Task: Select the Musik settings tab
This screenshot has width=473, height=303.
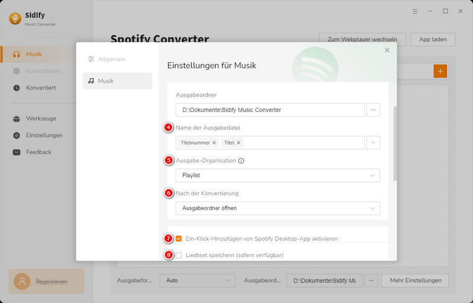Action: coord(117,81)
